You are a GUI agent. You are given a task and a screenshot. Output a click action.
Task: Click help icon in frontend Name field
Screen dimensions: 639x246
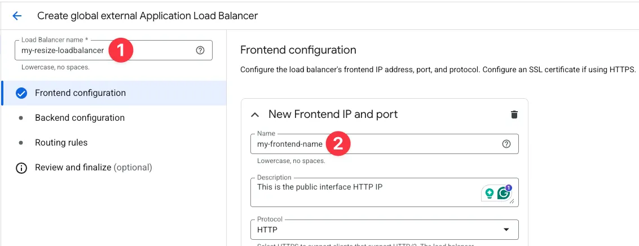(506, 144)
